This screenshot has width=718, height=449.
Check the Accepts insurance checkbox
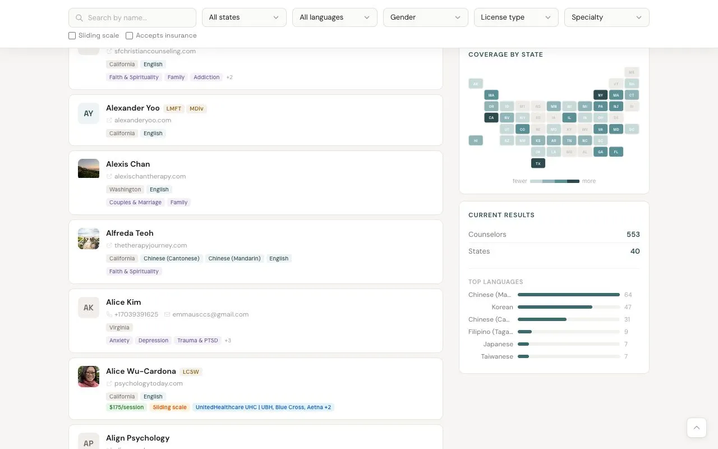click(x=129, y=35)
